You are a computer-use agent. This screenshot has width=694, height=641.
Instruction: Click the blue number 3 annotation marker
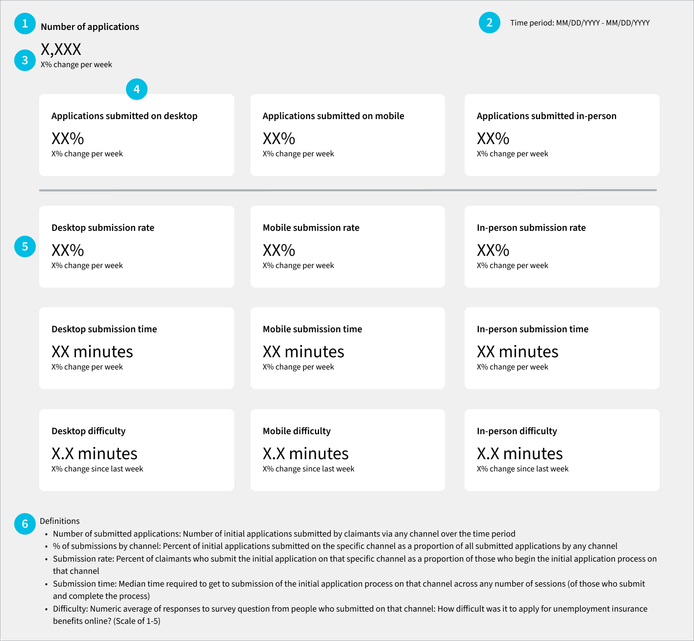[25, 60]
